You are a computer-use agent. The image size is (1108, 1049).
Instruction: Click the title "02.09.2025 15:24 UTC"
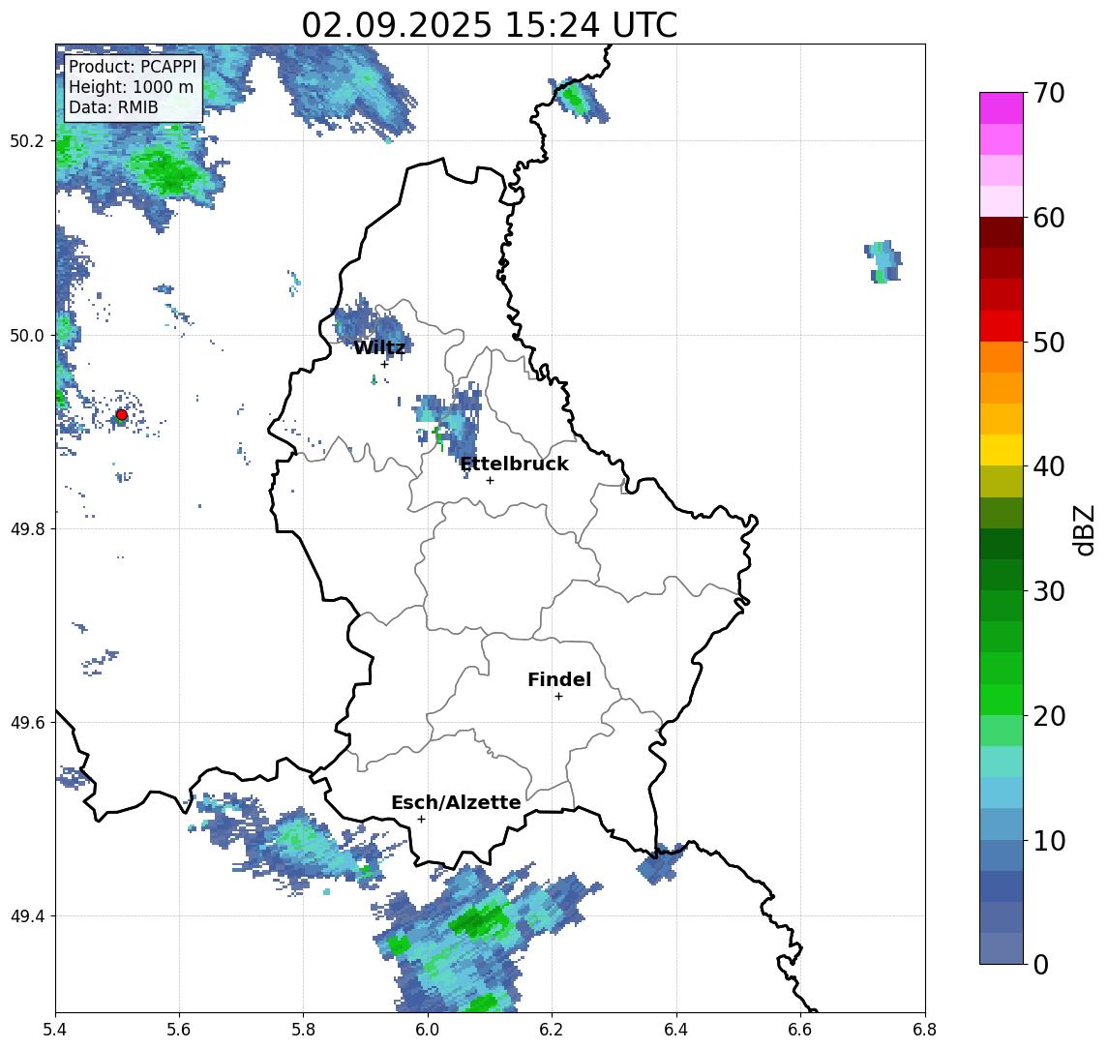pos(489,25)
